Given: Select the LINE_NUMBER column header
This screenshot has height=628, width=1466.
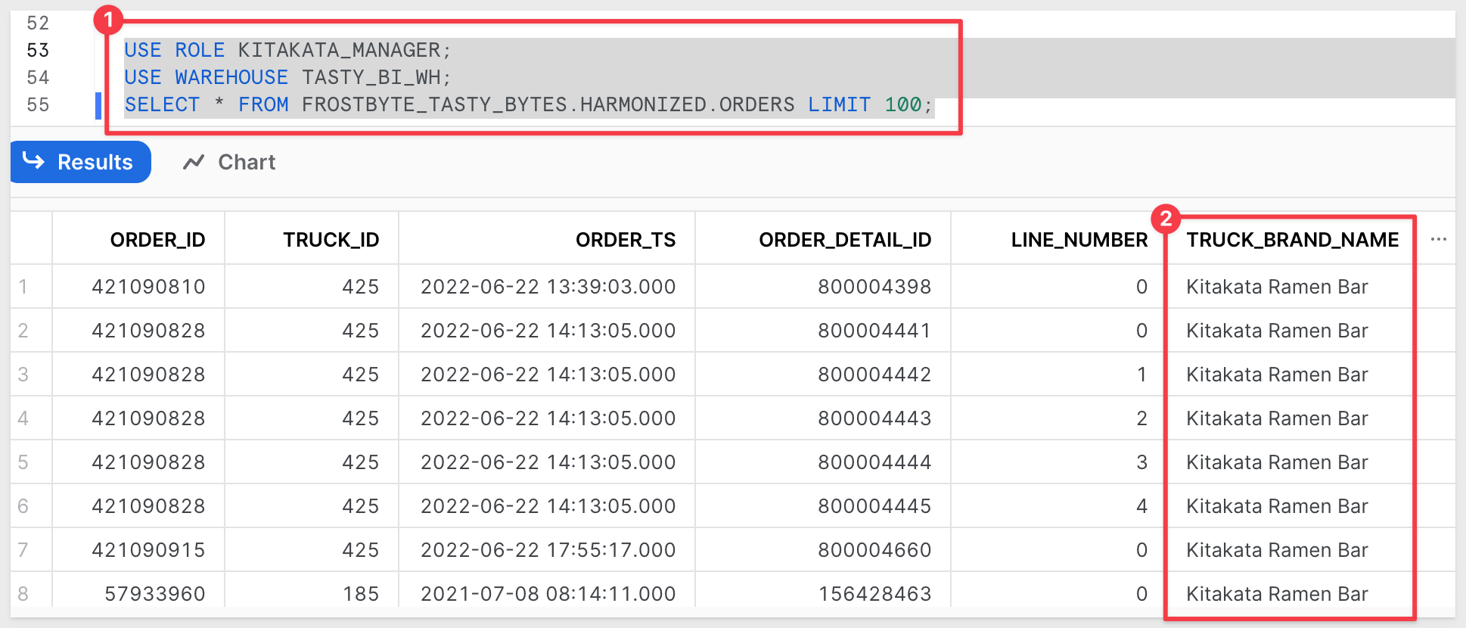Looking at the screenshot, I should coord(1079,240).
